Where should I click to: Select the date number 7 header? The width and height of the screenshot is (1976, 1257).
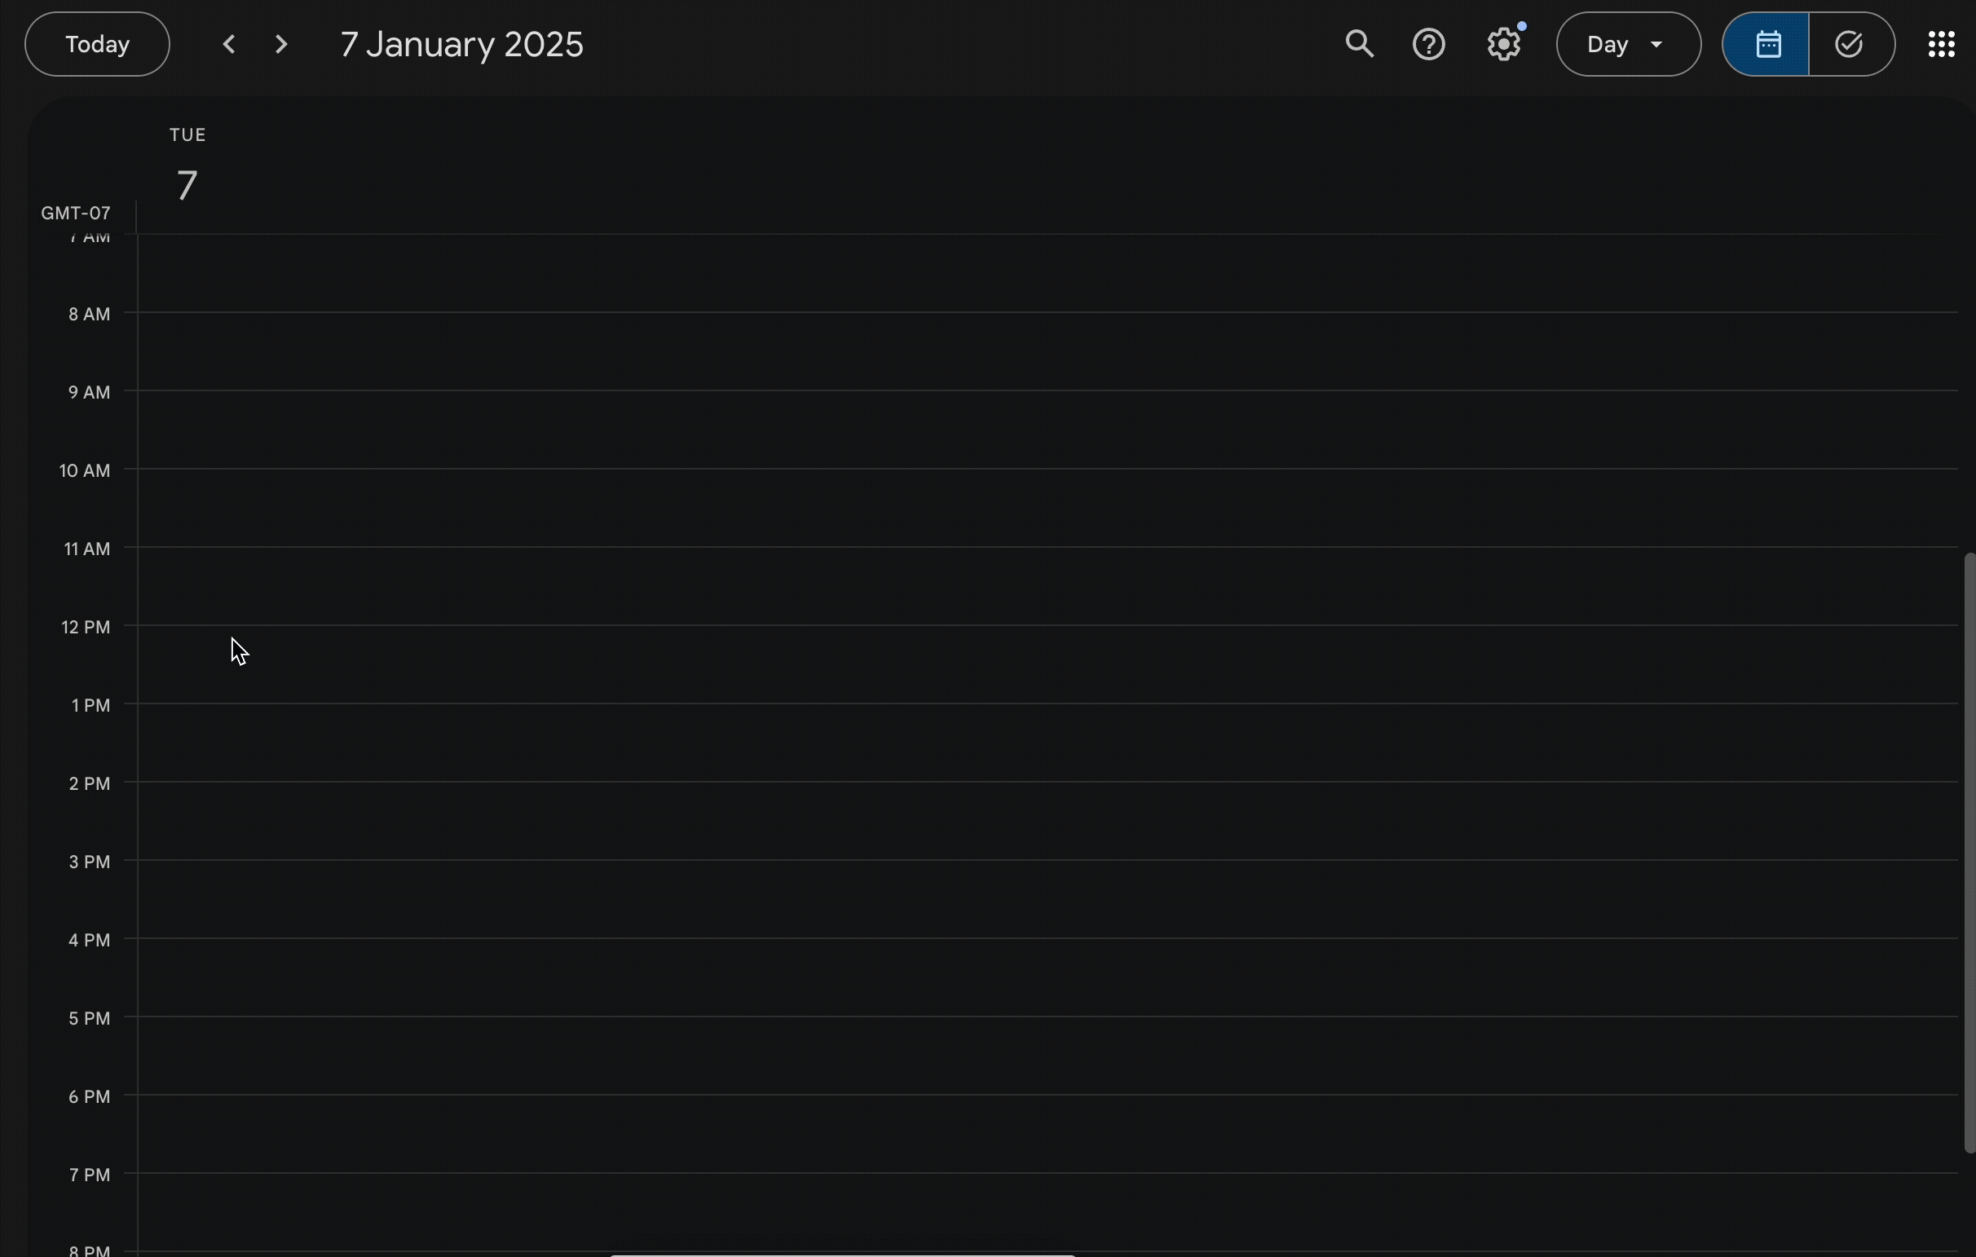pyautogui.click(x=187, y=185)
